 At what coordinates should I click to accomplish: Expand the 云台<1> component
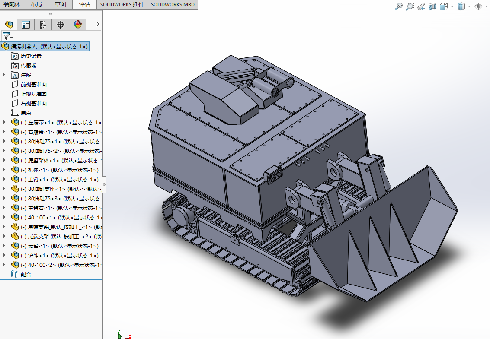[x=4, y=246]
